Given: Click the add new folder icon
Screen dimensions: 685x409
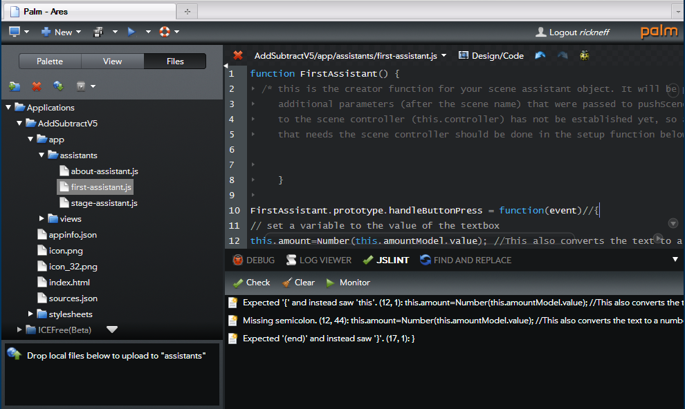Looking at the screenshot, I should (15, 86).
